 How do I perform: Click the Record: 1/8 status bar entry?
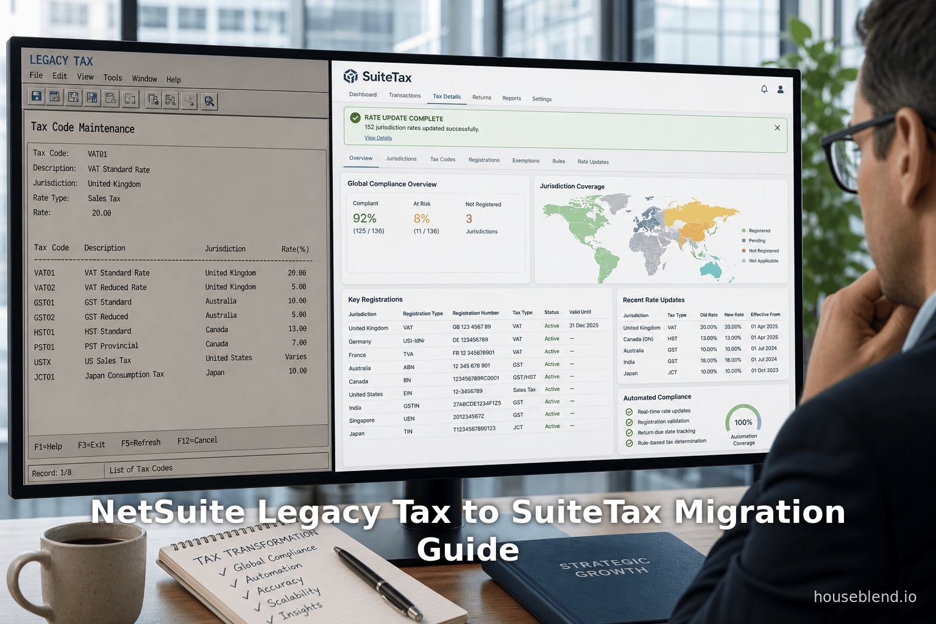point(52,473)
